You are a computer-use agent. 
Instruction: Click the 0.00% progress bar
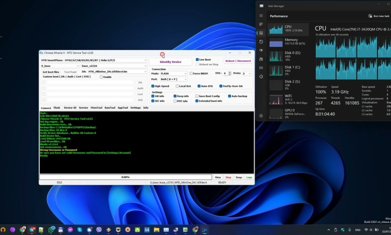click(x=125, y=177)
